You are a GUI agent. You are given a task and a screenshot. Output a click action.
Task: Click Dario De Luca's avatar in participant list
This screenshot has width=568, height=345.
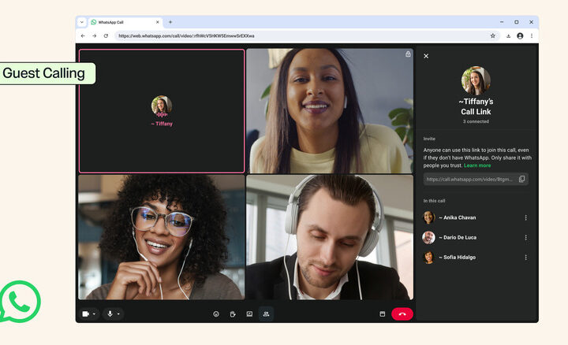(x=428, y=237)
